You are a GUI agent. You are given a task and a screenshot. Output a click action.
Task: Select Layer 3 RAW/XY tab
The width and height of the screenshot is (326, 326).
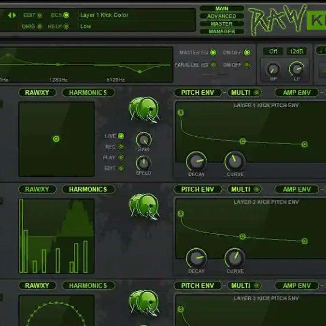coord(37,285)
